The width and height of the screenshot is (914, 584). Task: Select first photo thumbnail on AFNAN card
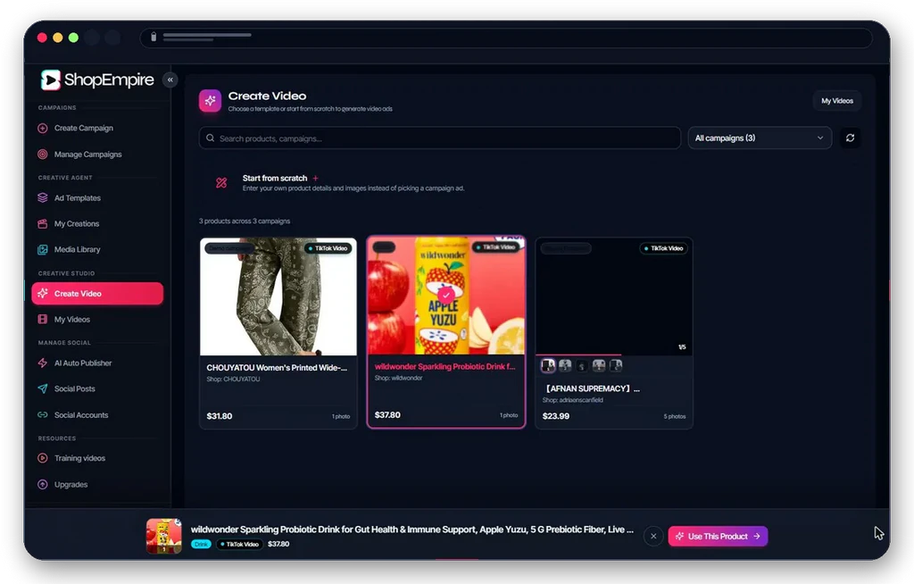548,366
